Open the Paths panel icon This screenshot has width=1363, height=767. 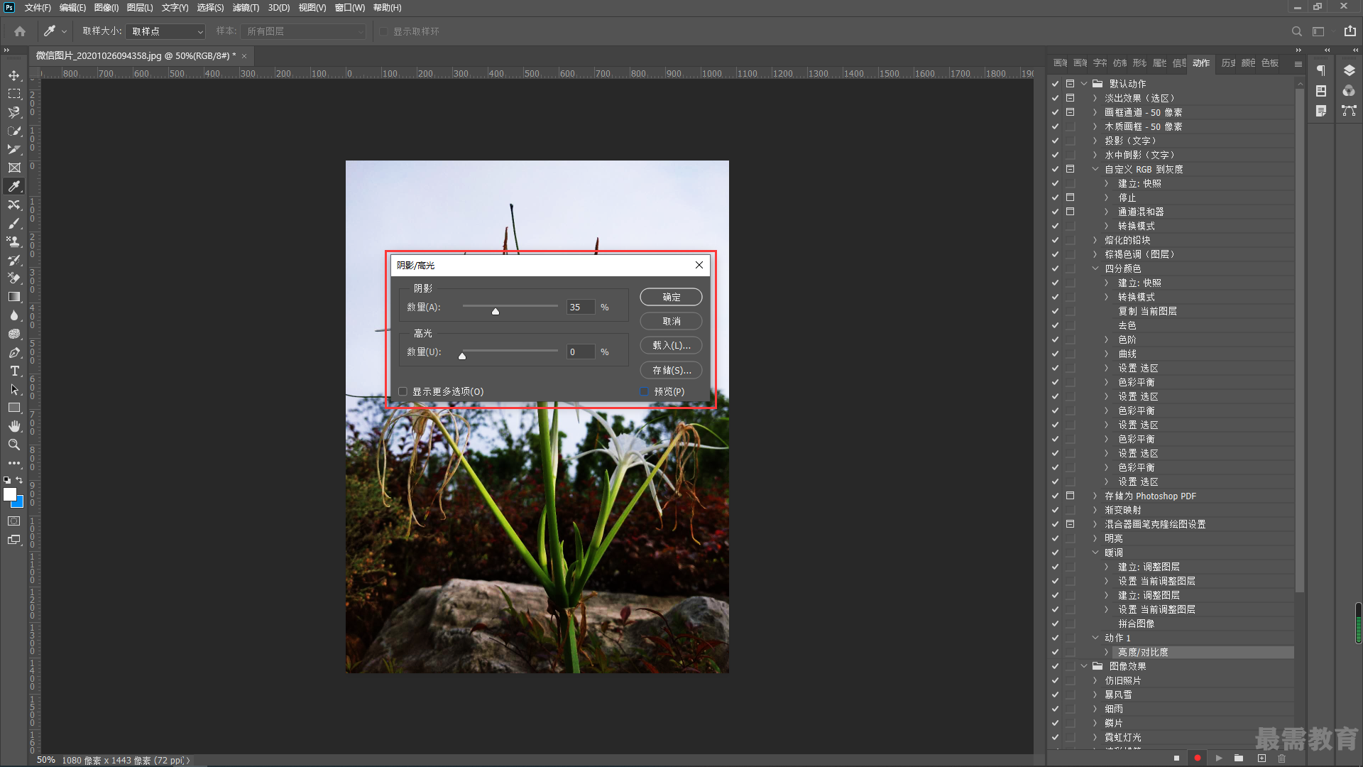click(1350, 111)
